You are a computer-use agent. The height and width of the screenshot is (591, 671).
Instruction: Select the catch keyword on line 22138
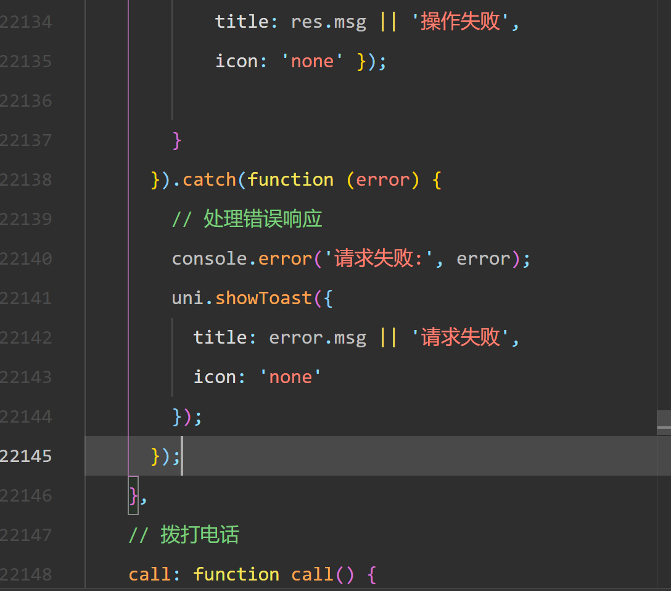tap(209, 180)
